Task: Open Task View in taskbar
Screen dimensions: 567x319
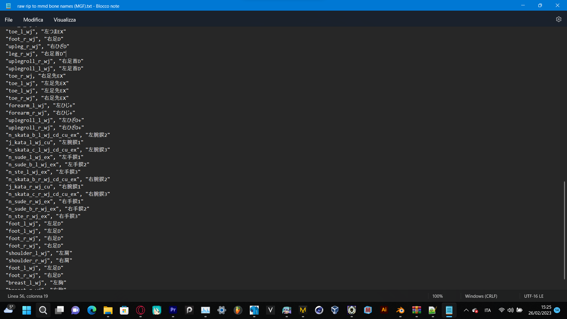Action: click(59, 310)
